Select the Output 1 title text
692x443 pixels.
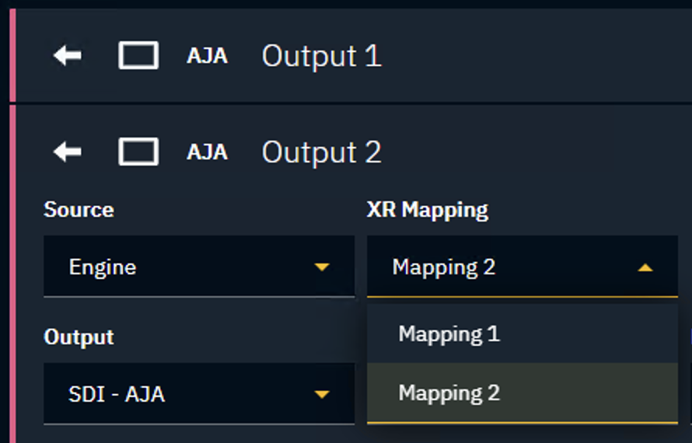321,56
